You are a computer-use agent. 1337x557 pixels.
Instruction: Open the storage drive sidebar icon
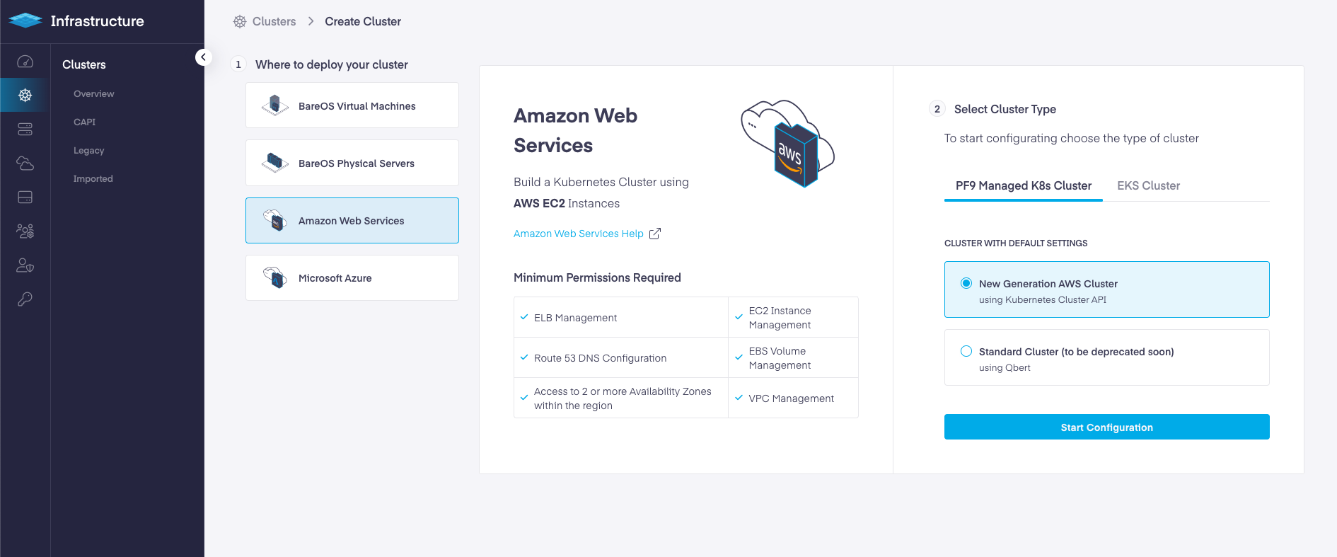coord(25,197)
